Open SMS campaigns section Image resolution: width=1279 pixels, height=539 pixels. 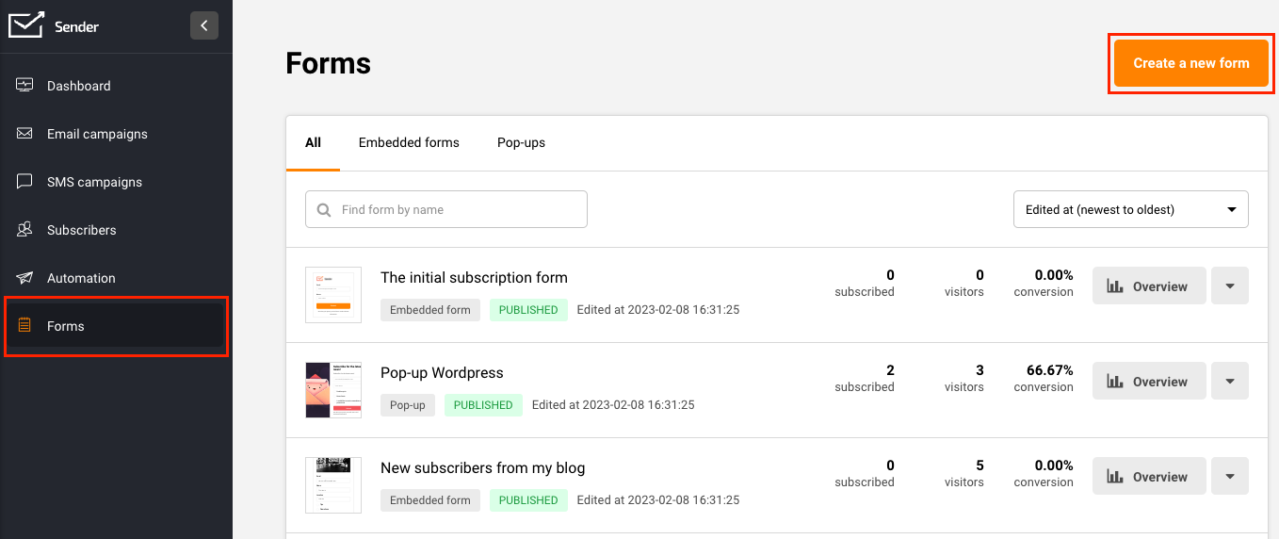(x=94, y=182)
